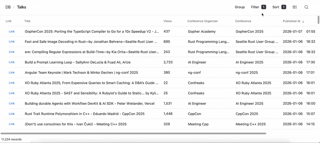Open the Filter menu

coord(258,7)
